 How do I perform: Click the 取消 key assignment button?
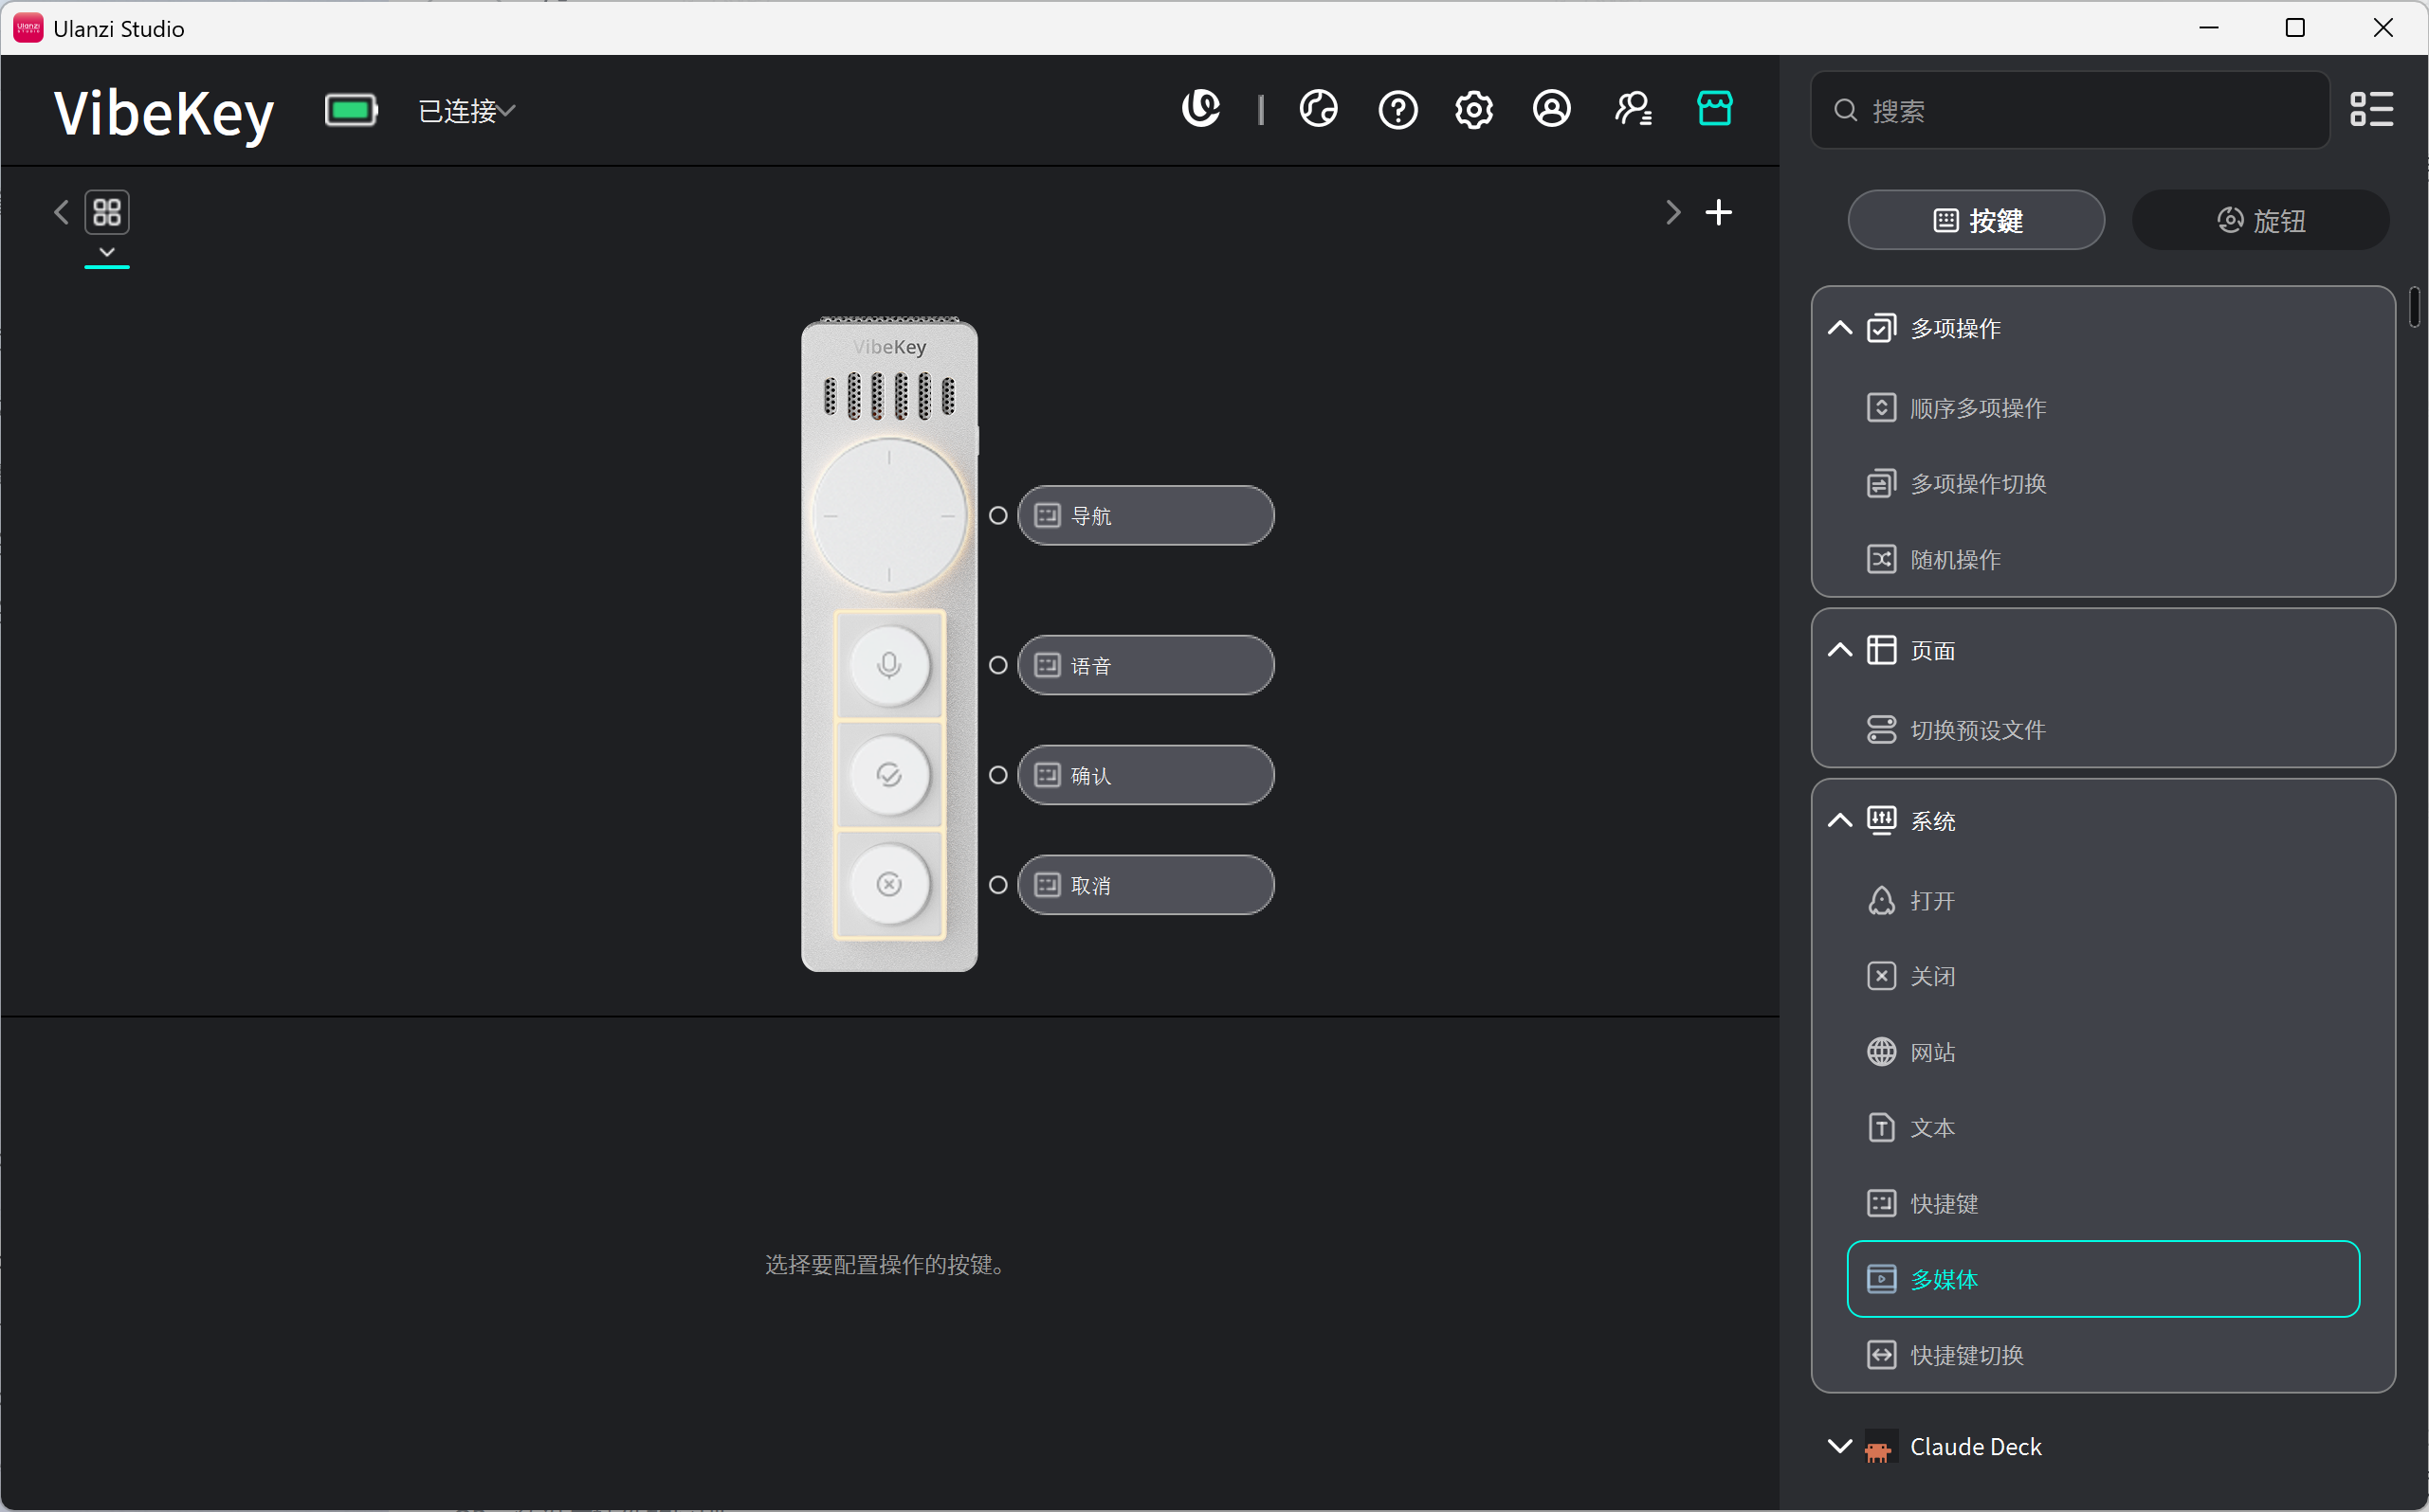pyautogui.click(x=1146, y=885)
